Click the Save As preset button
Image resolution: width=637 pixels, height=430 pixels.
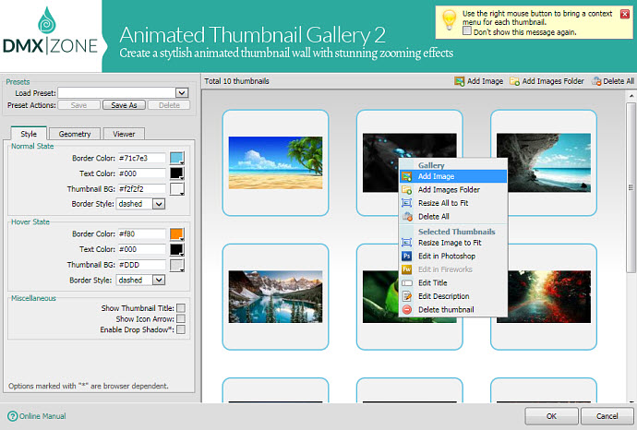[x=124, y=105]
